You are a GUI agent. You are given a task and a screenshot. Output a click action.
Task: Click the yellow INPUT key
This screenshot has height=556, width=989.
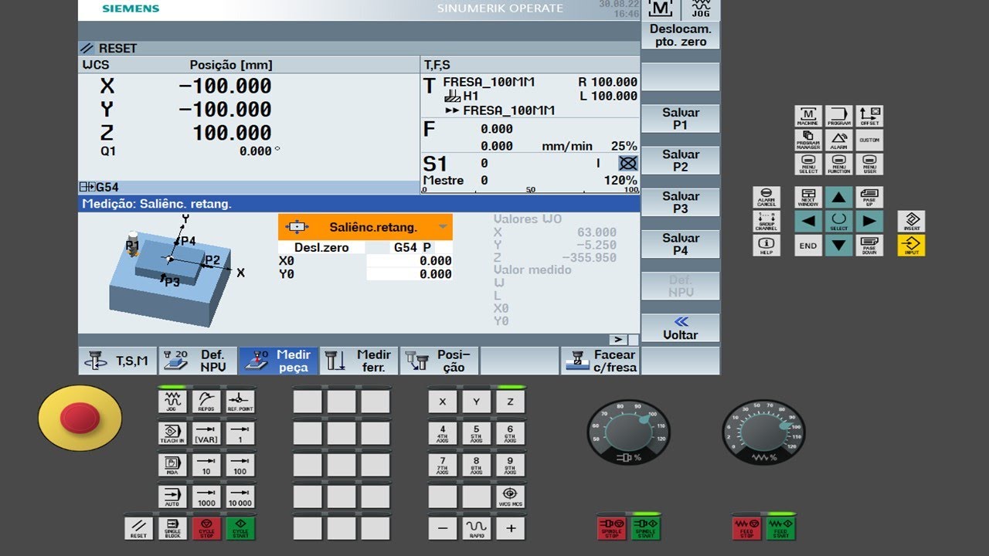tap(912, 246)
